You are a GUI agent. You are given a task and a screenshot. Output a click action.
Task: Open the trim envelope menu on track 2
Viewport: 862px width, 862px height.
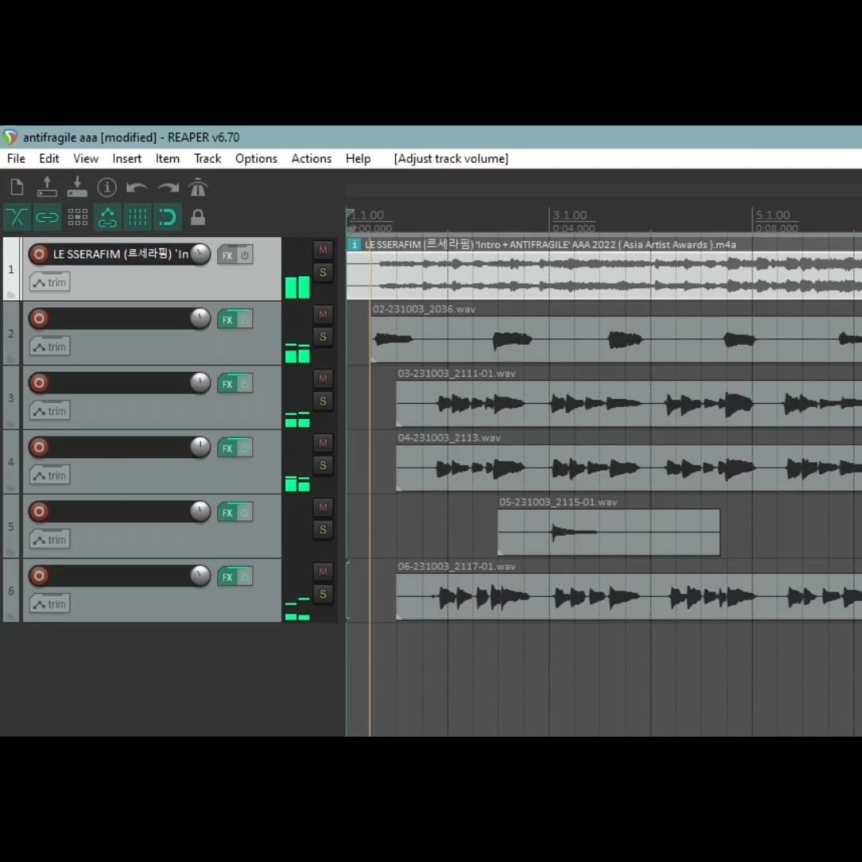49,346
